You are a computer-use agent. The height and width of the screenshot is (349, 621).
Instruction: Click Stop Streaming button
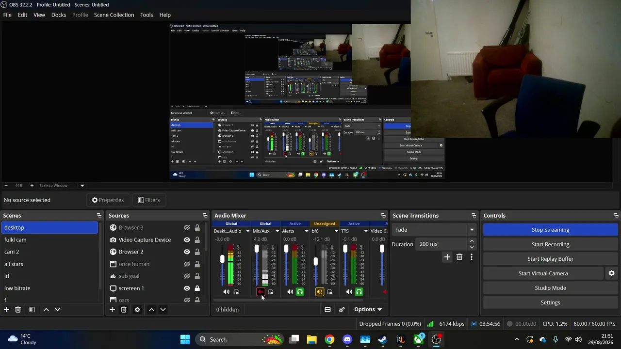(550, 230)
